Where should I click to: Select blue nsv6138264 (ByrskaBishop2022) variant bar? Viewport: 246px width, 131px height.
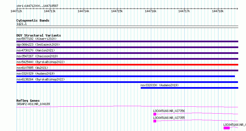[127, 82]
